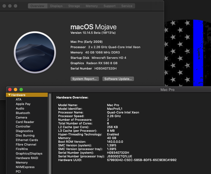Select Diagnostics in the sidebar
Viewport: 211px width, 174px height.
pyautogui.click(x=24, y=131)
